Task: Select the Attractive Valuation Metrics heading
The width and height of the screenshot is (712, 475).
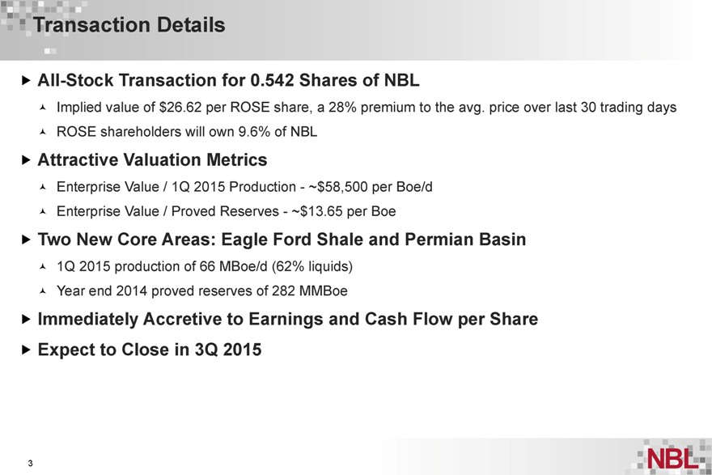Action: pyautogui.click(x=152, y=160)
